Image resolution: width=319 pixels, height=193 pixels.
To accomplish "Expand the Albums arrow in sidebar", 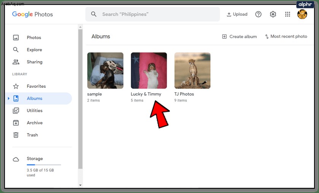I will tap(8, 98).
